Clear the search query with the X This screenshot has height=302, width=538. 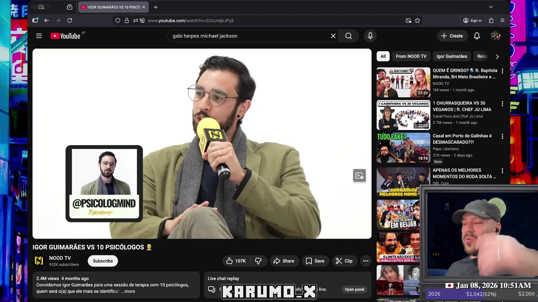coord(333,36)
